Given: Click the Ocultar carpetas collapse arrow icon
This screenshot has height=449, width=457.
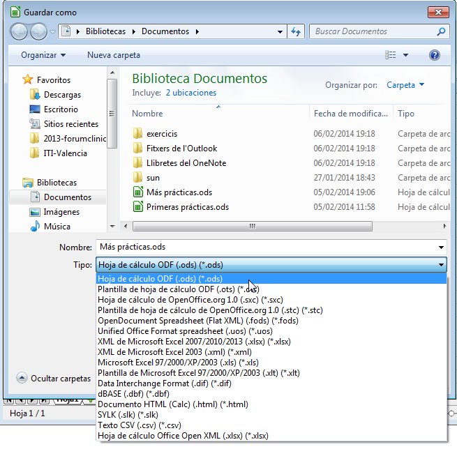Looking at the screenshot, I should coord(22,378).
